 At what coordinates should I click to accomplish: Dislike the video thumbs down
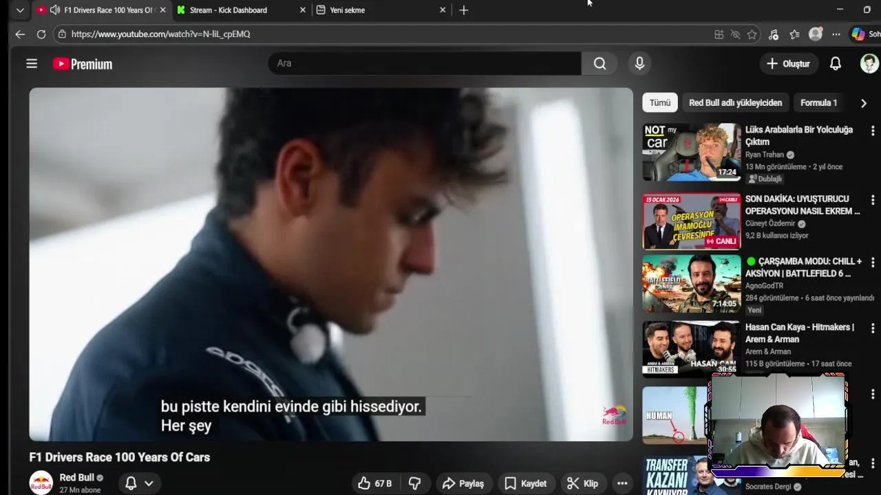coord(414,483)
